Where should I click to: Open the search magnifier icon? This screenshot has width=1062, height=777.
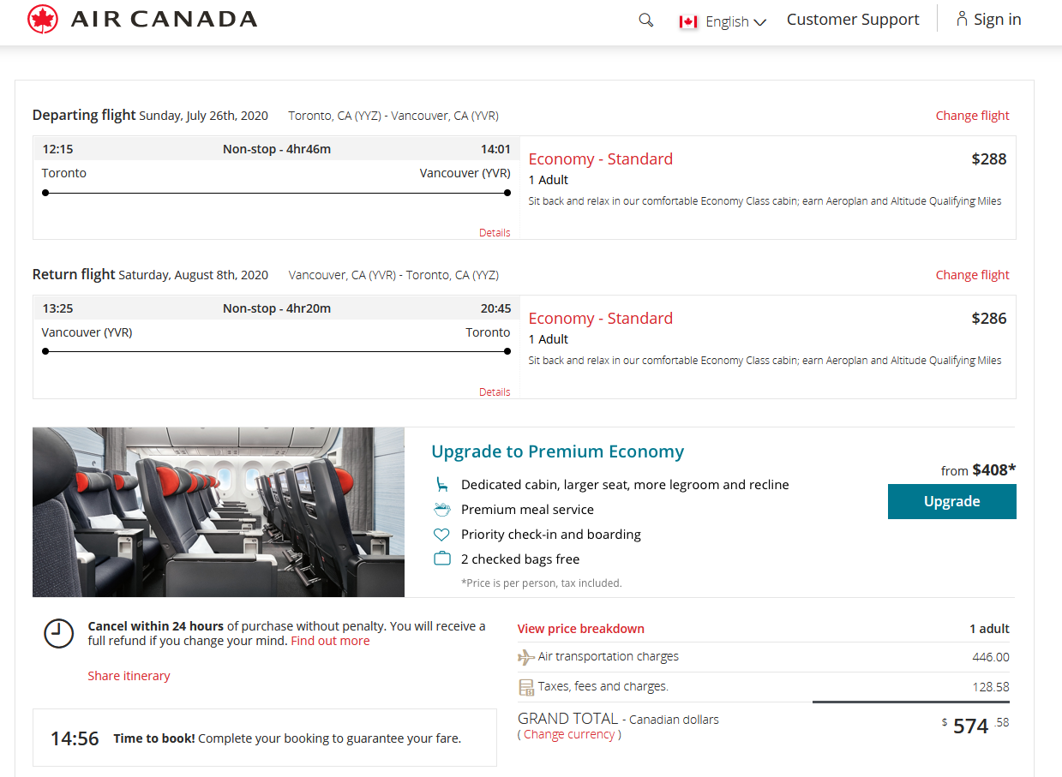point(646,21)
